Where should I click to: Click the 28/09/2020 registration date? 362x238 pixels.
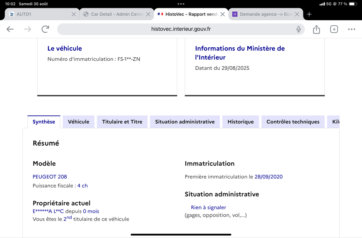click(268, 177)
